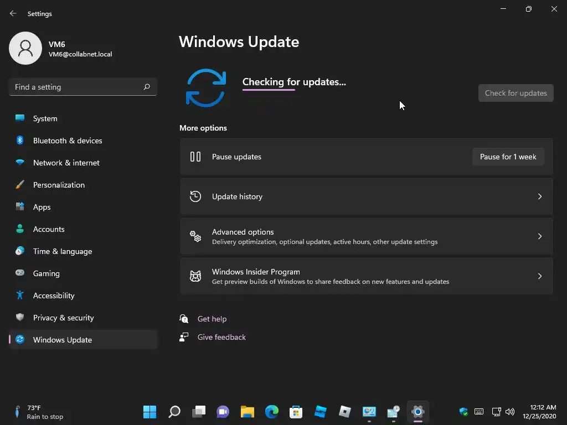Click the Give feedback person icon
Viewport: 567px width, 425px height.
point(184,337)
